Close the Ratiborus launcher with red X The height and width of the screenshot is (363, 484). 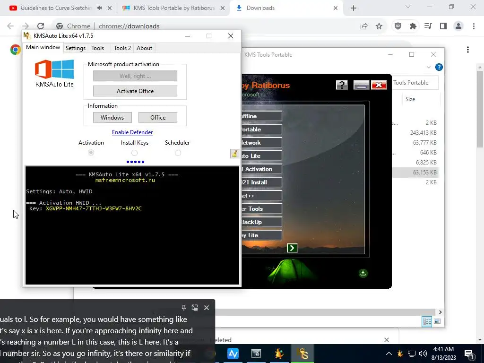tap(379, 85)
